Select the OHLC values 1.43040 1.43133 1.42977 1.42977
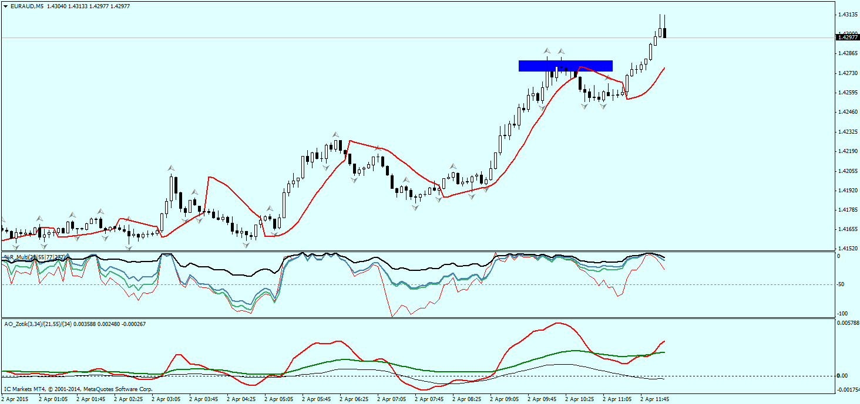This screenshot has width=860, height=404. [88, 6]
